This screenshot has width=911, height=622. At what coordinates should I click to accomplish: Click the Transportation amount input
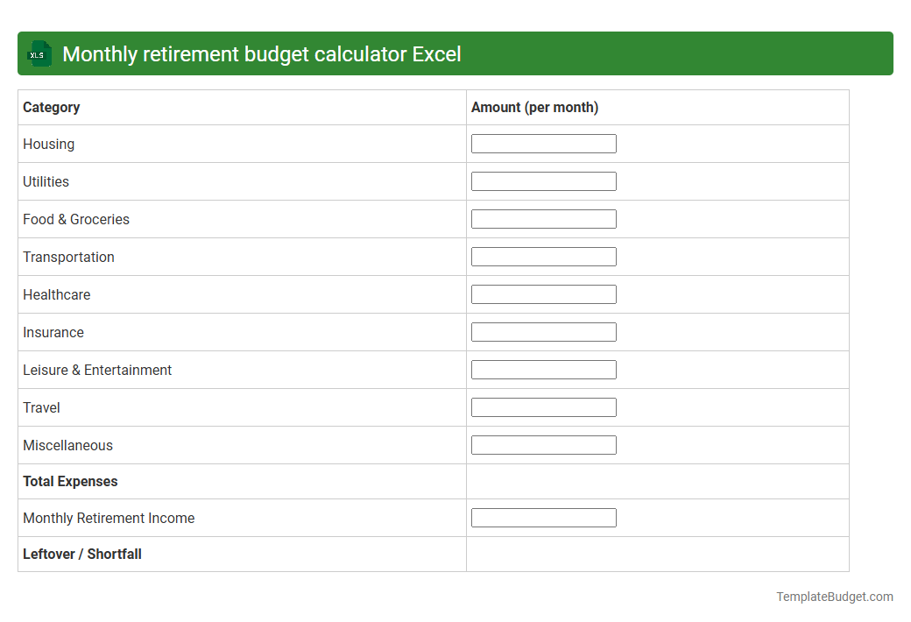click(x=543, y=256)
